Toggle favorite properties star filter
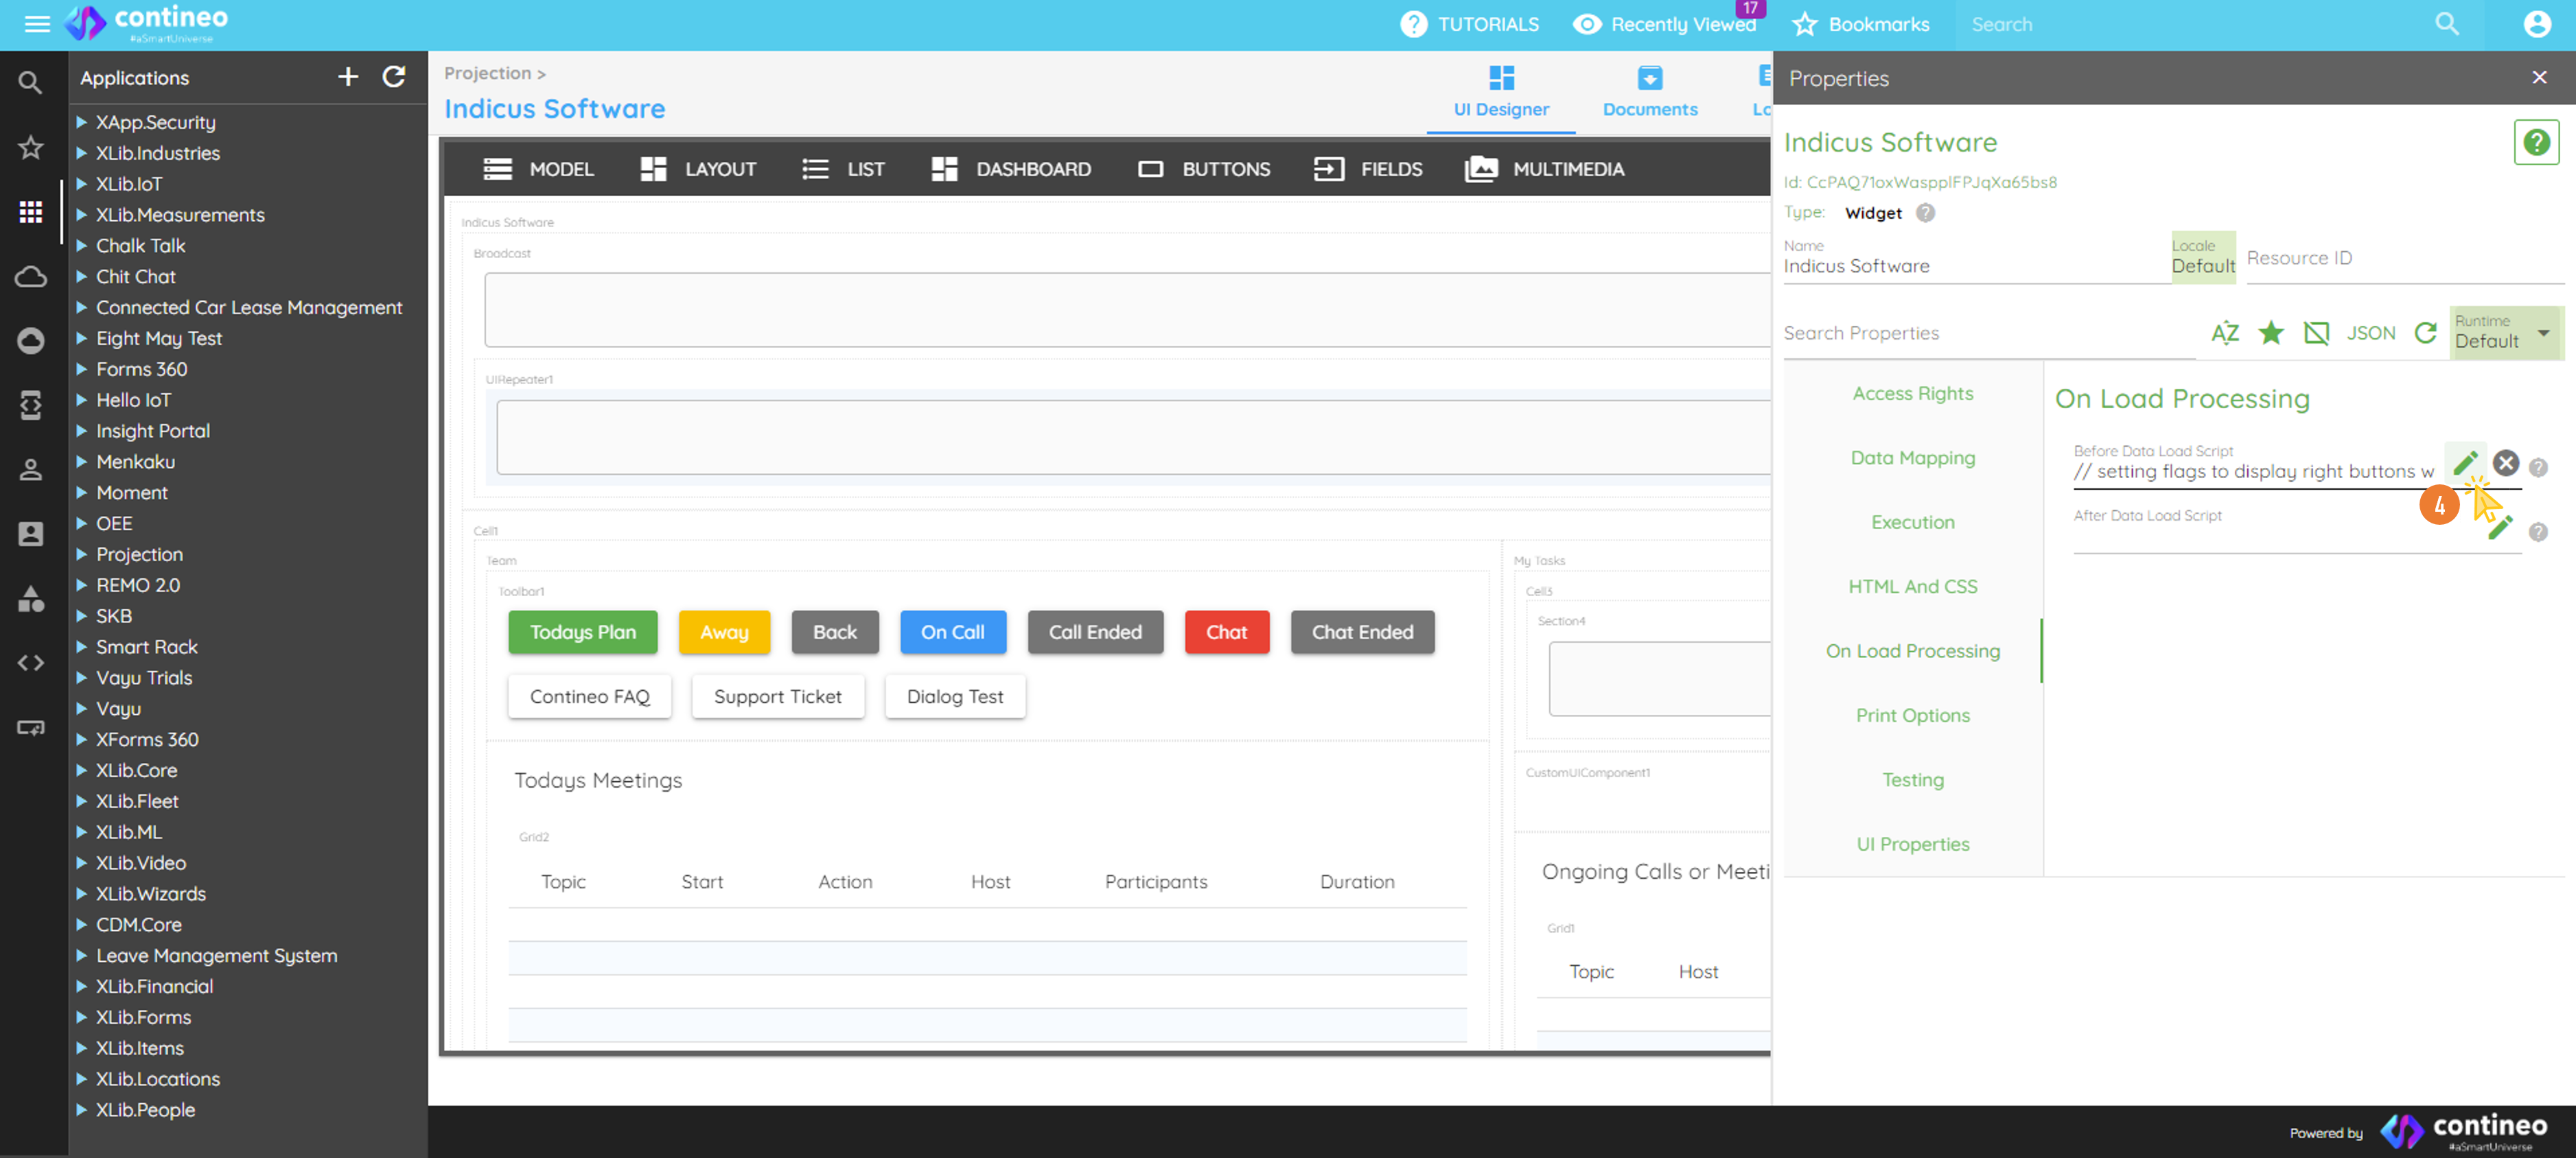The width and height of the screenshot is (2576, 1158). 2270,333
